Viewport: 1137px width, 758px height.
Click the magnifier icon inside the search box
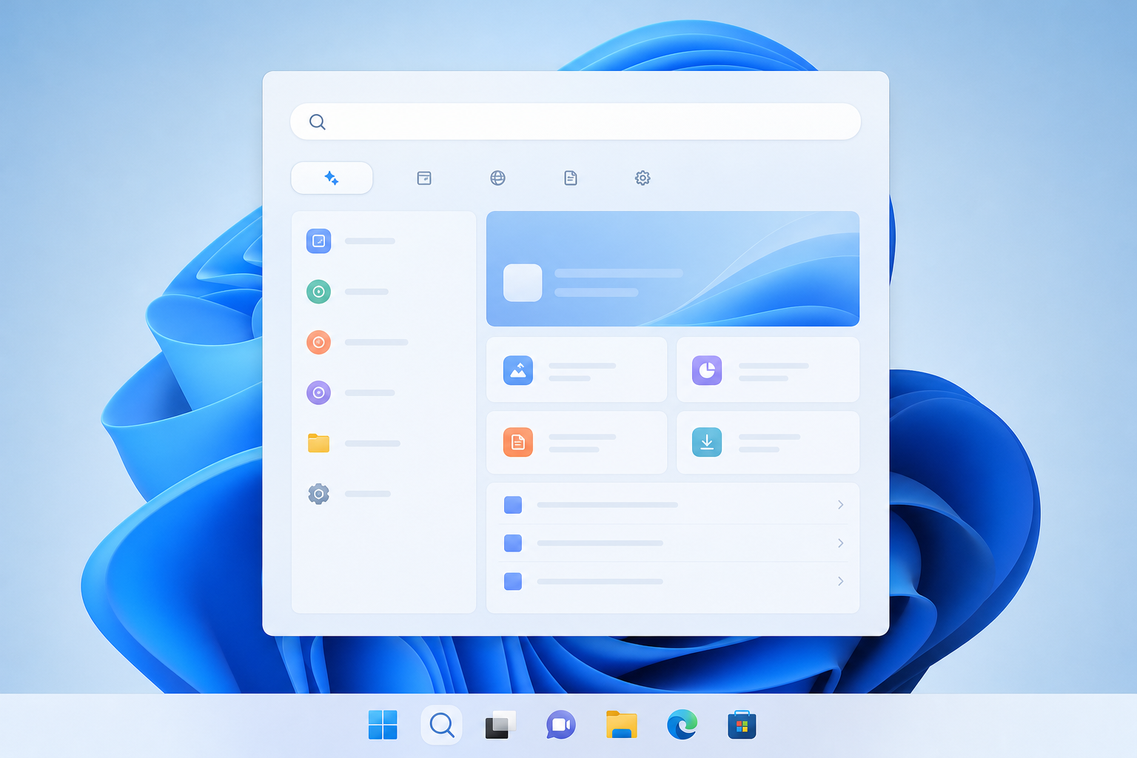(x=318, y=122)
